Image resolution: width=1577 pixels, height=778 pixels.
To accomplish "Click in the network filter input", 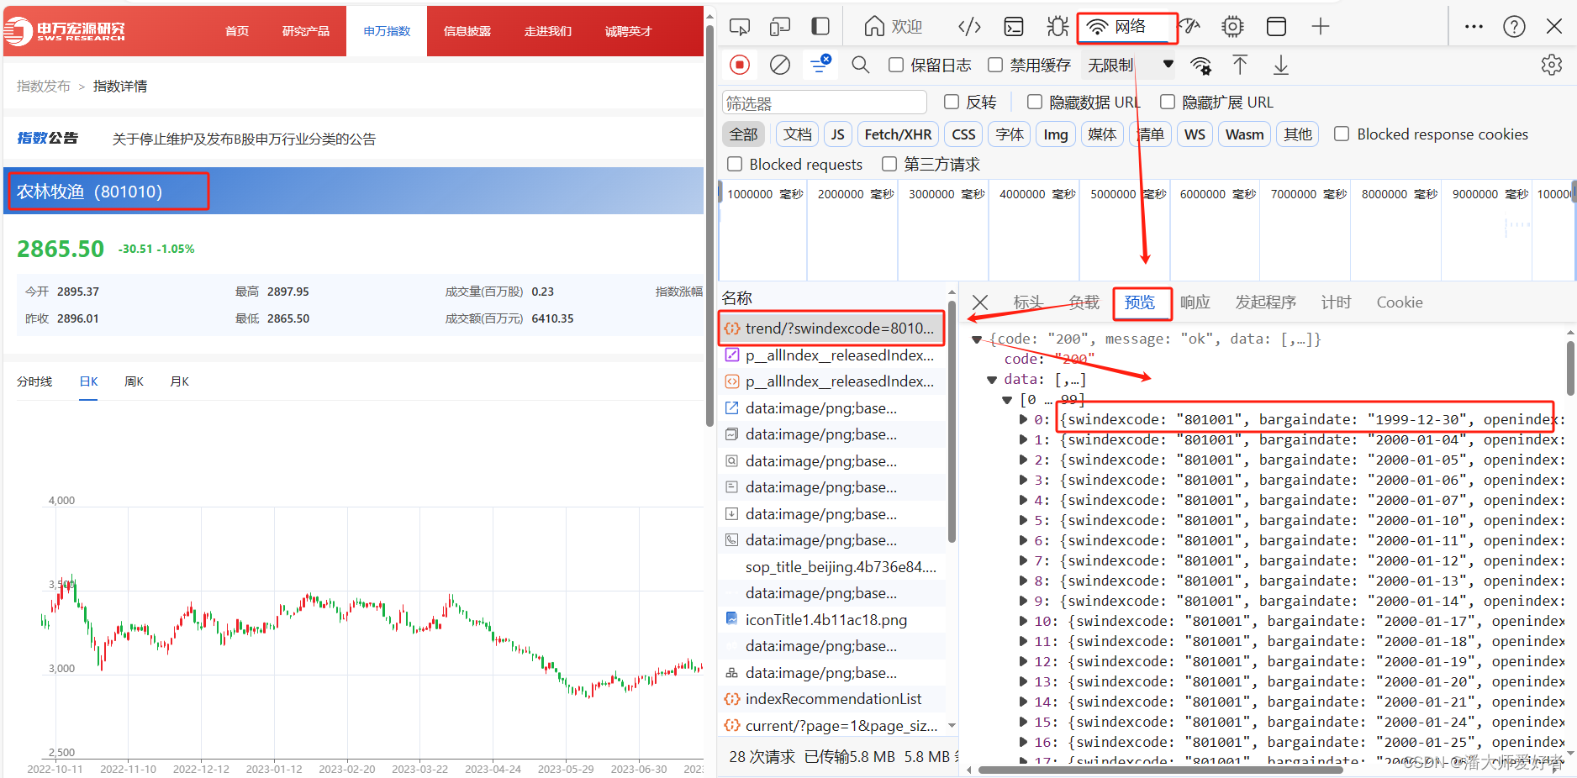I will pos(825,103).
